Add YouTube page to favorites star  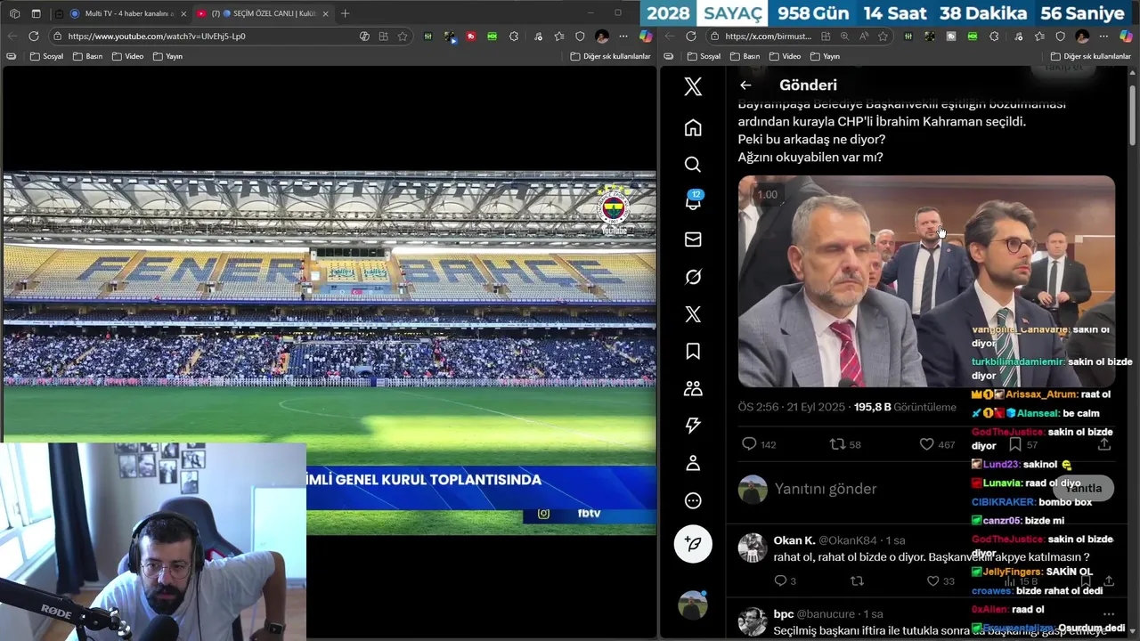[x=403, y=36]
